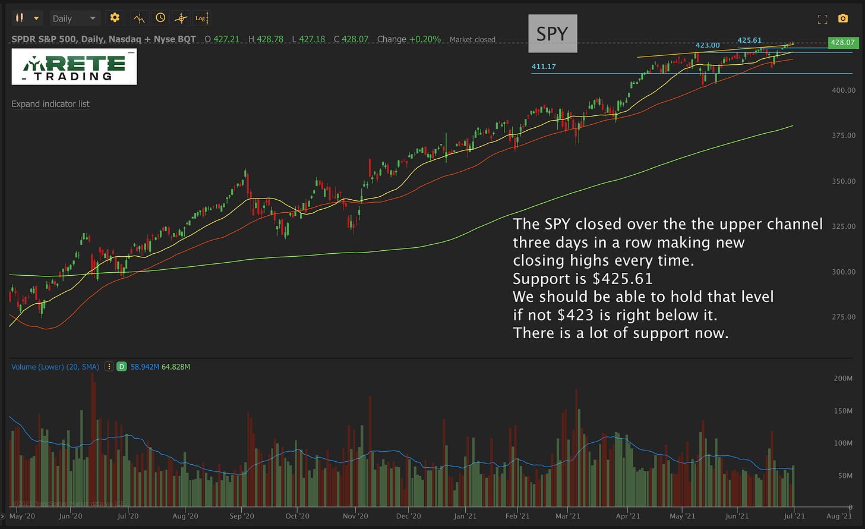Viewport: 865px width, 529px height.
Task: Click the volume SMA value 64.828M
Action: (x=176, y=367)
